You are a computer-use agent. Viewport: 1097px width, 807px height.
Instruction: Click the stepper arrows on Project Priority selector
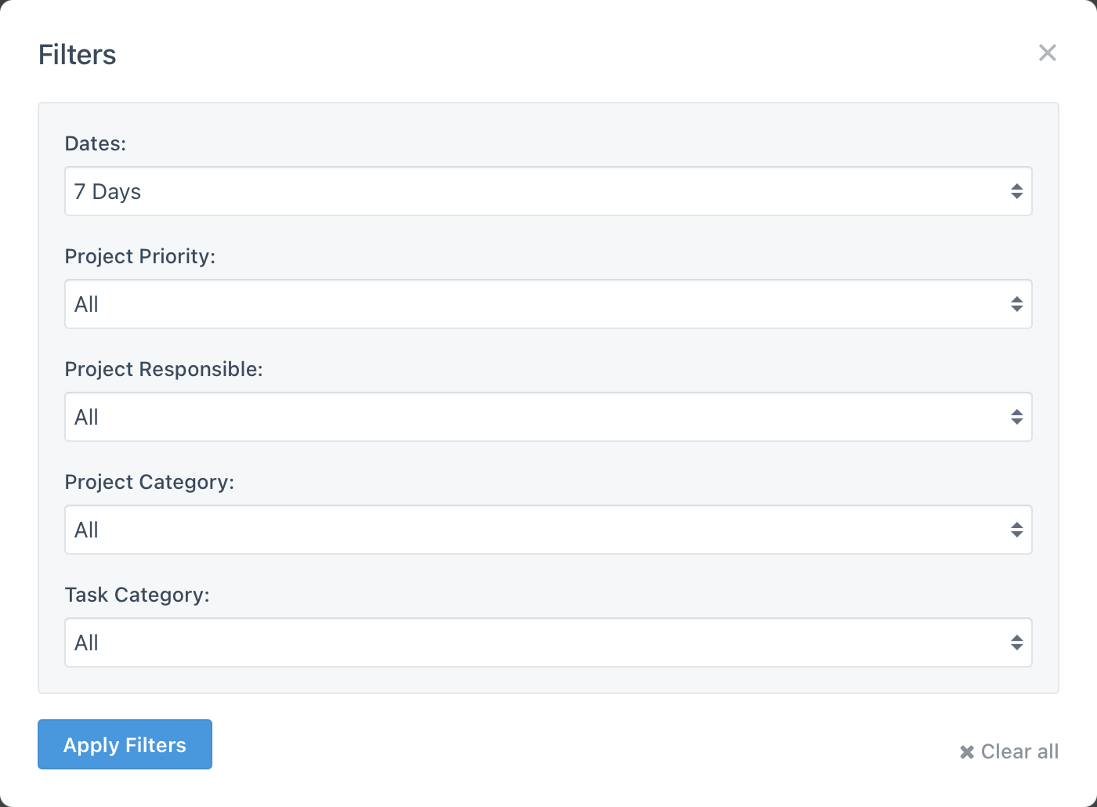point(1016,304)
